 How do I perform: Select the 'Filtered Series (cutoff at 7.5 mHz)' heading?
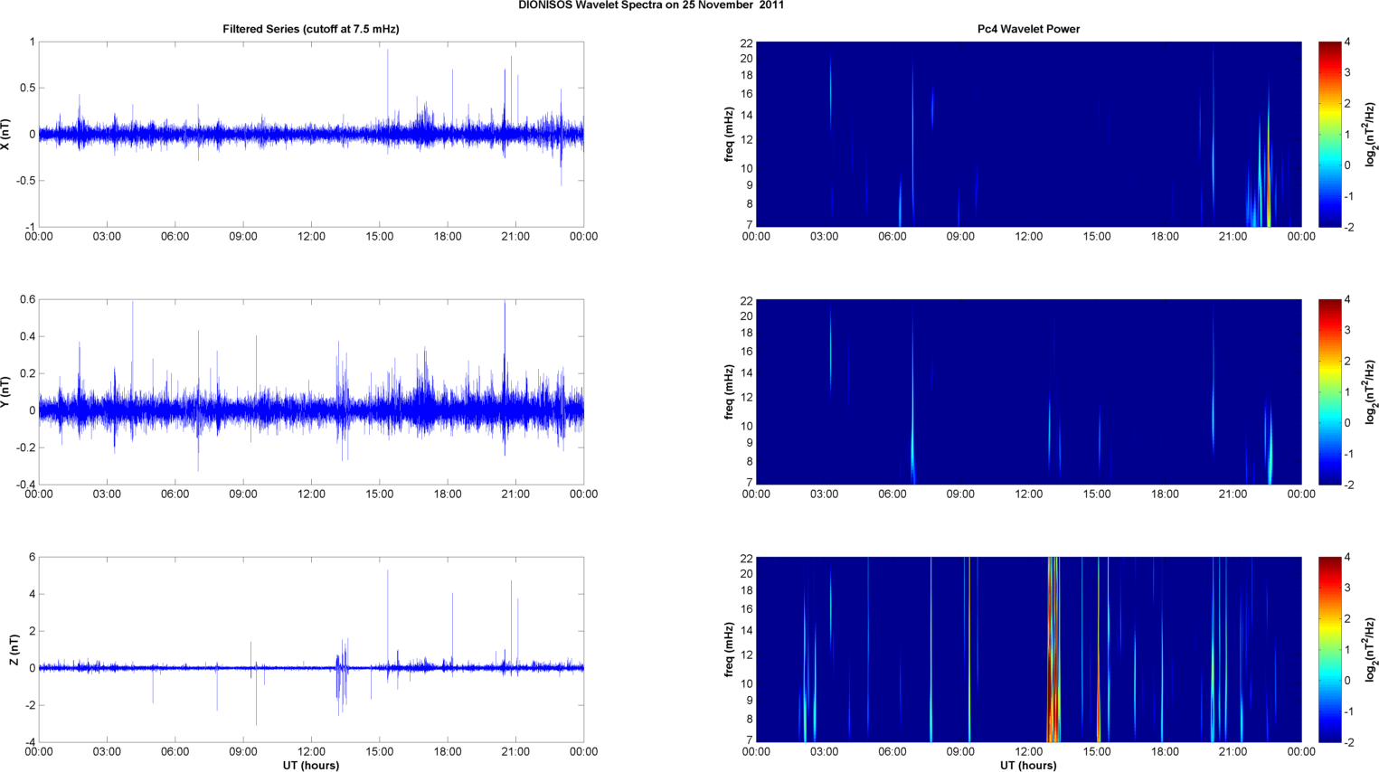pos(311,29)
